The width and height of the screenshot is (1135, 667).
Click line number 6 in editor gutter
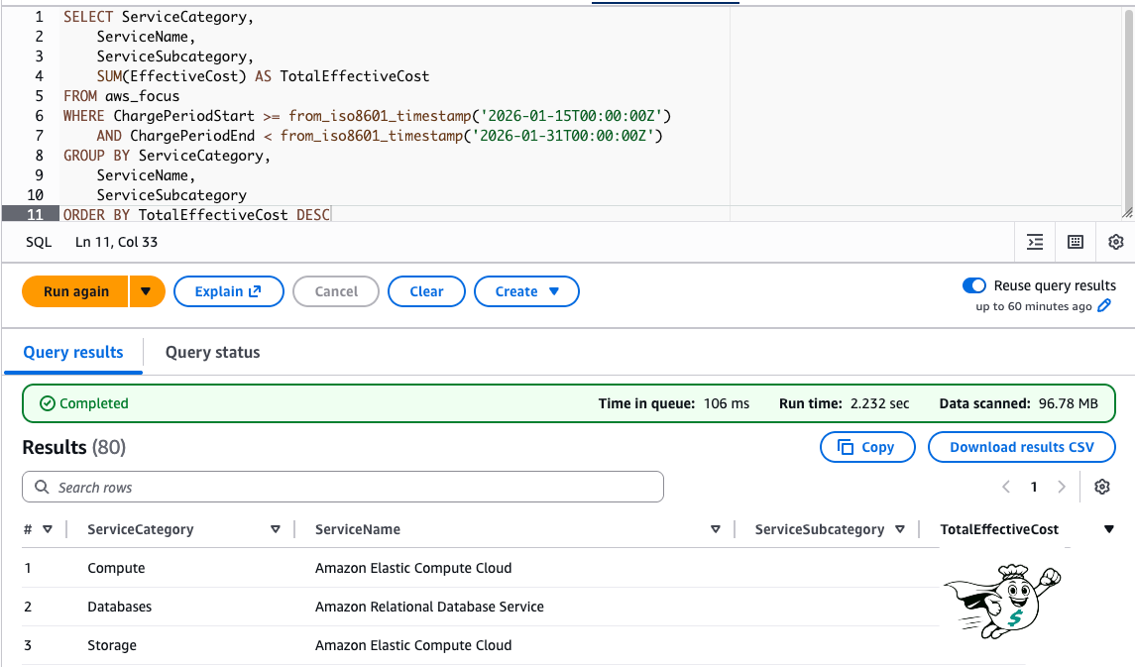pos(39,116)
